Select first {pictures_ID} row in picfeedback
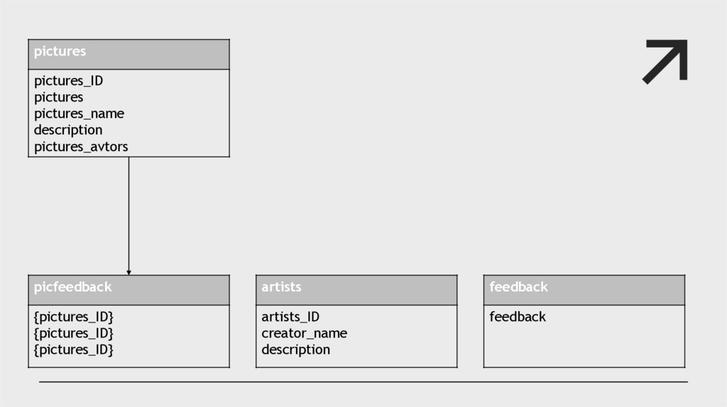Image resolution: width=727 pixels, height=407 pixels. point(74,316)
